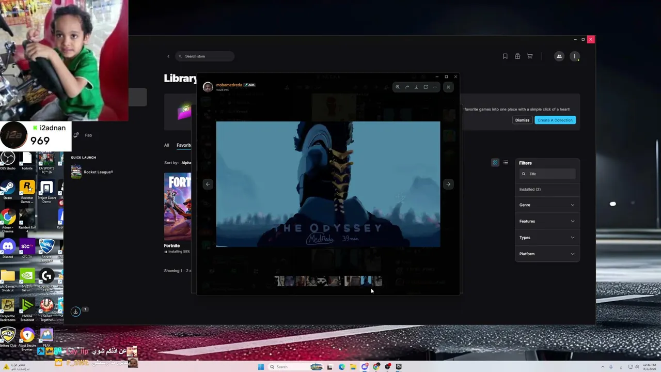
Task: Open the PEAK desktop shortcut
Action: [46, 337]
